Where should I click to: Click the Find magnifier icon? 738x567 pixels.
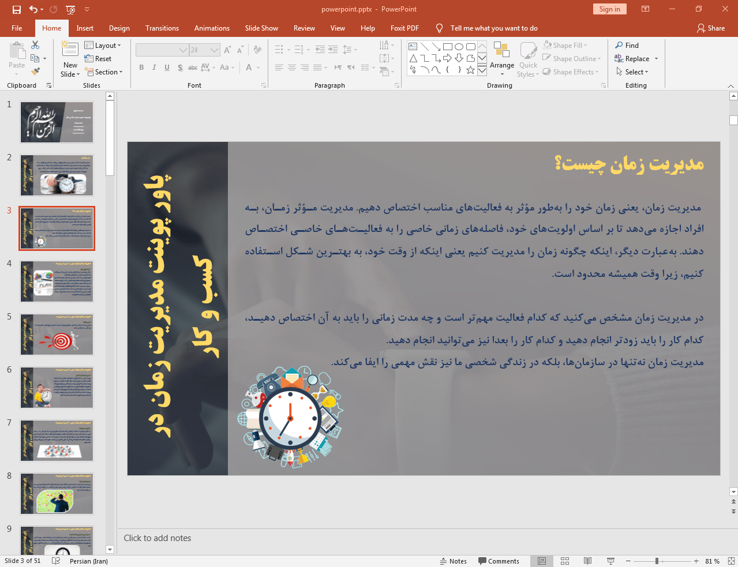click(619, 46)
